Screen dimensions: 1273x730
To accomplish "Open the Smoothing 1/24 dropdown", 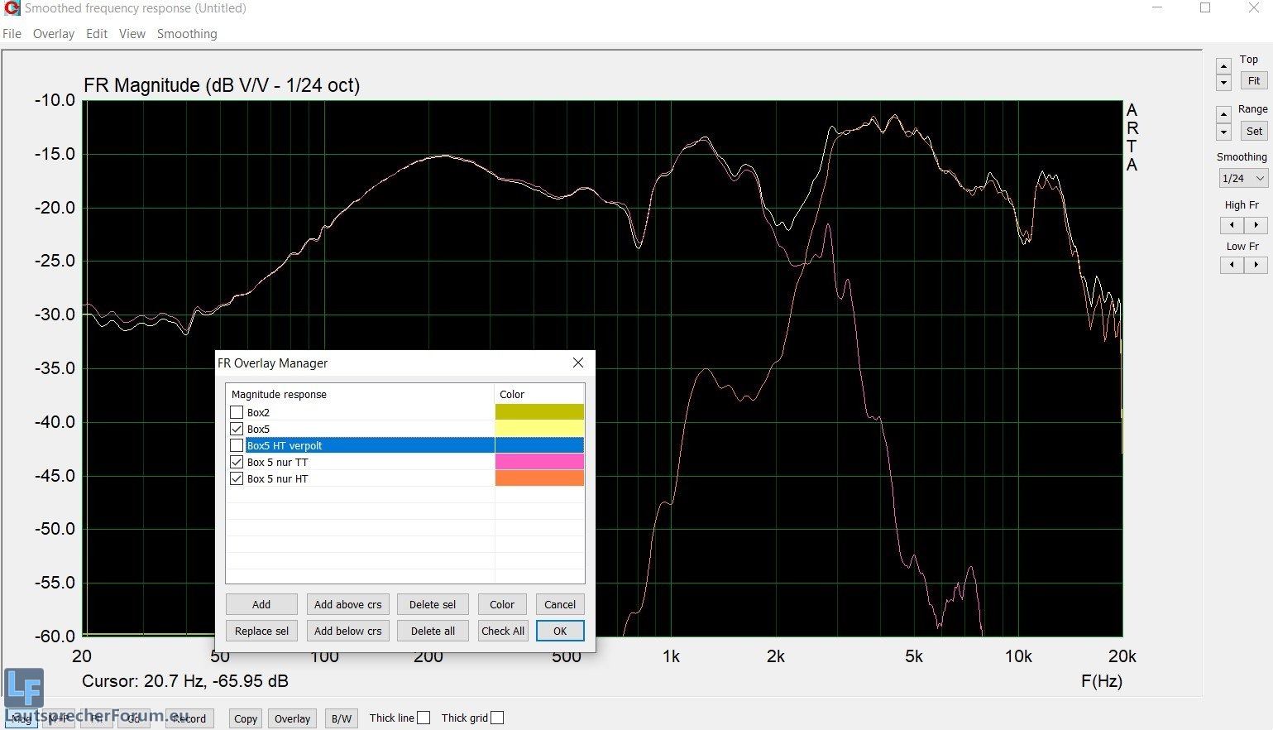I will [1243, 178].
